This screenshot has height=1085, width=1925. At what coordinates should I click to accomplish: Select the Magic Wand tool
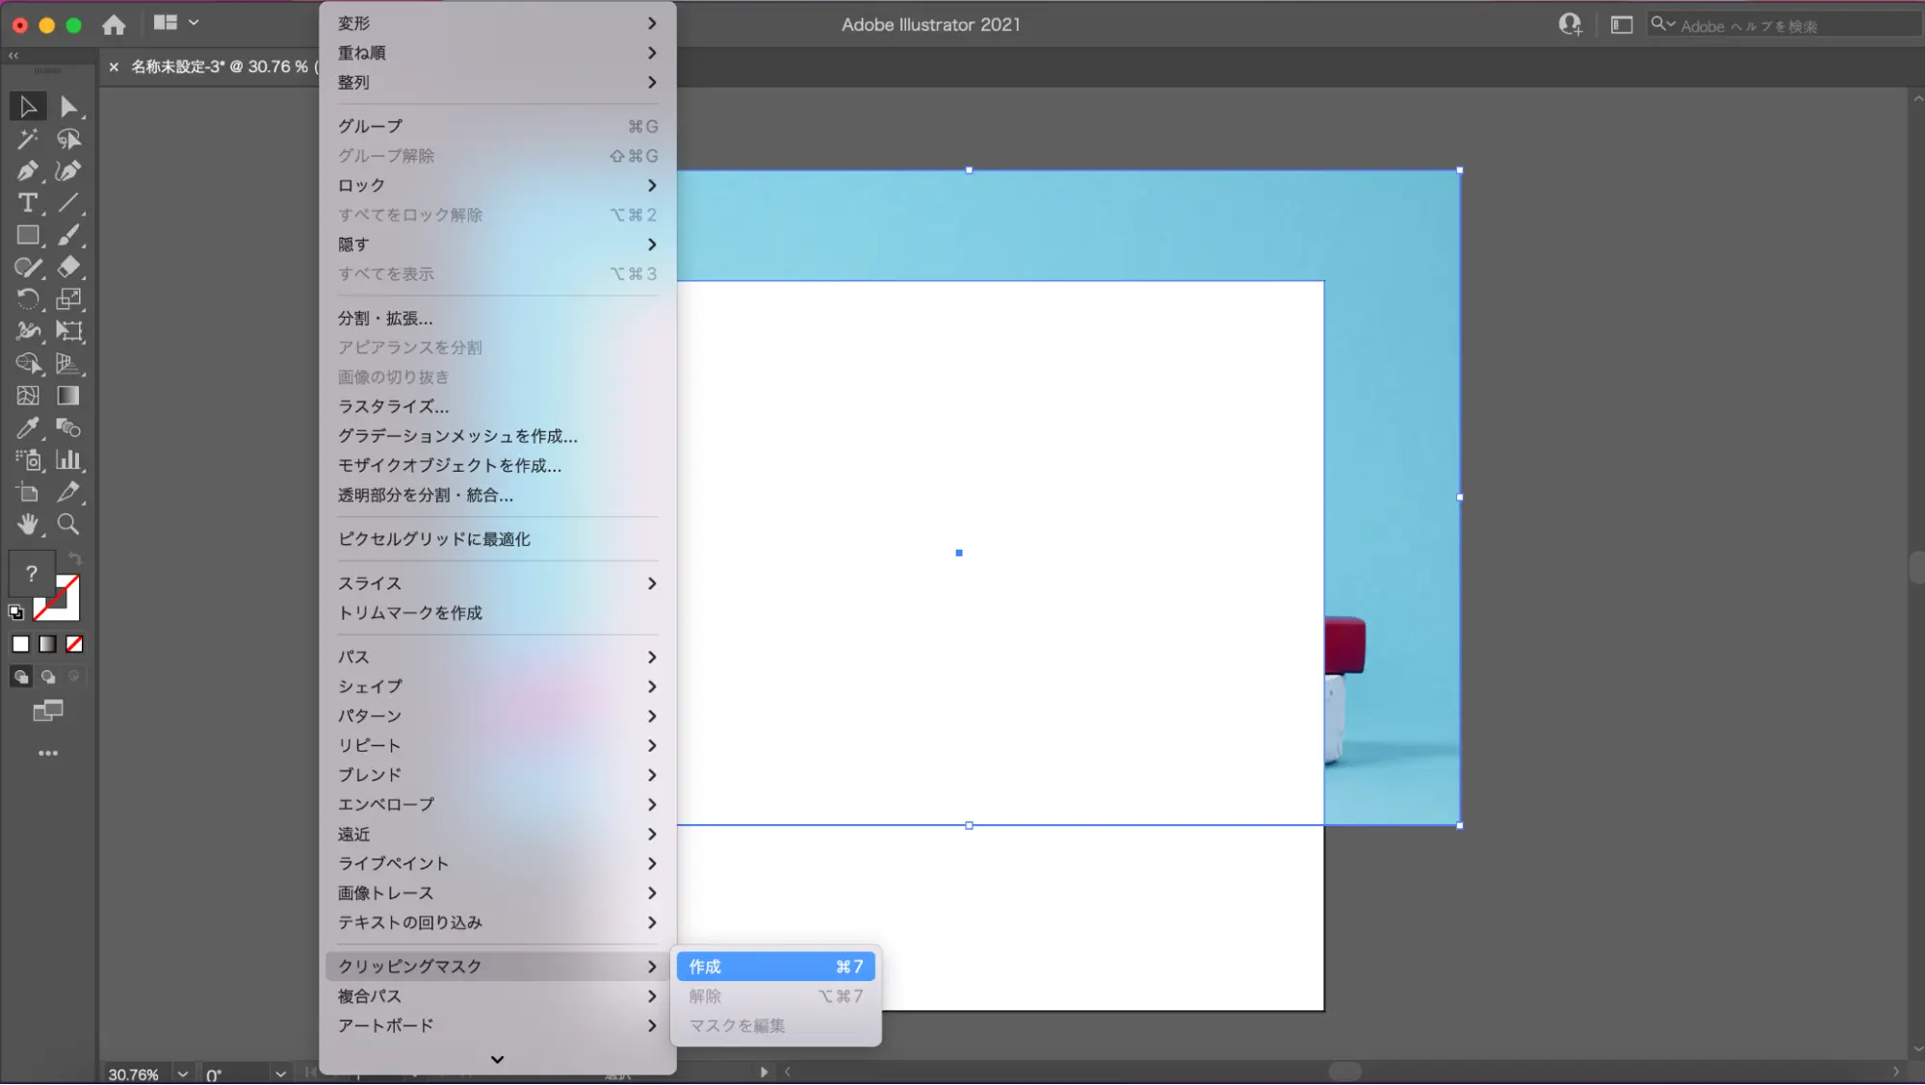click(27, 140)
